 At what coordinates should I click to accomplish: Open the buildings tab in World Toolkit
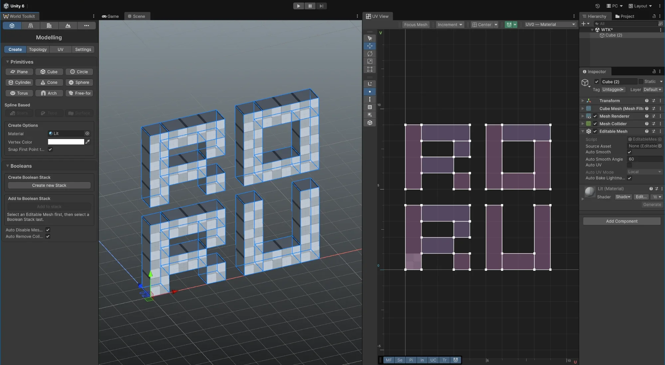click(49, 26)
